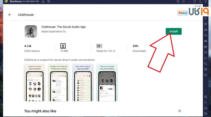Open the media folder icon in sidebar
The width and height of the screenshot is (211, 117).
(205, 58)
